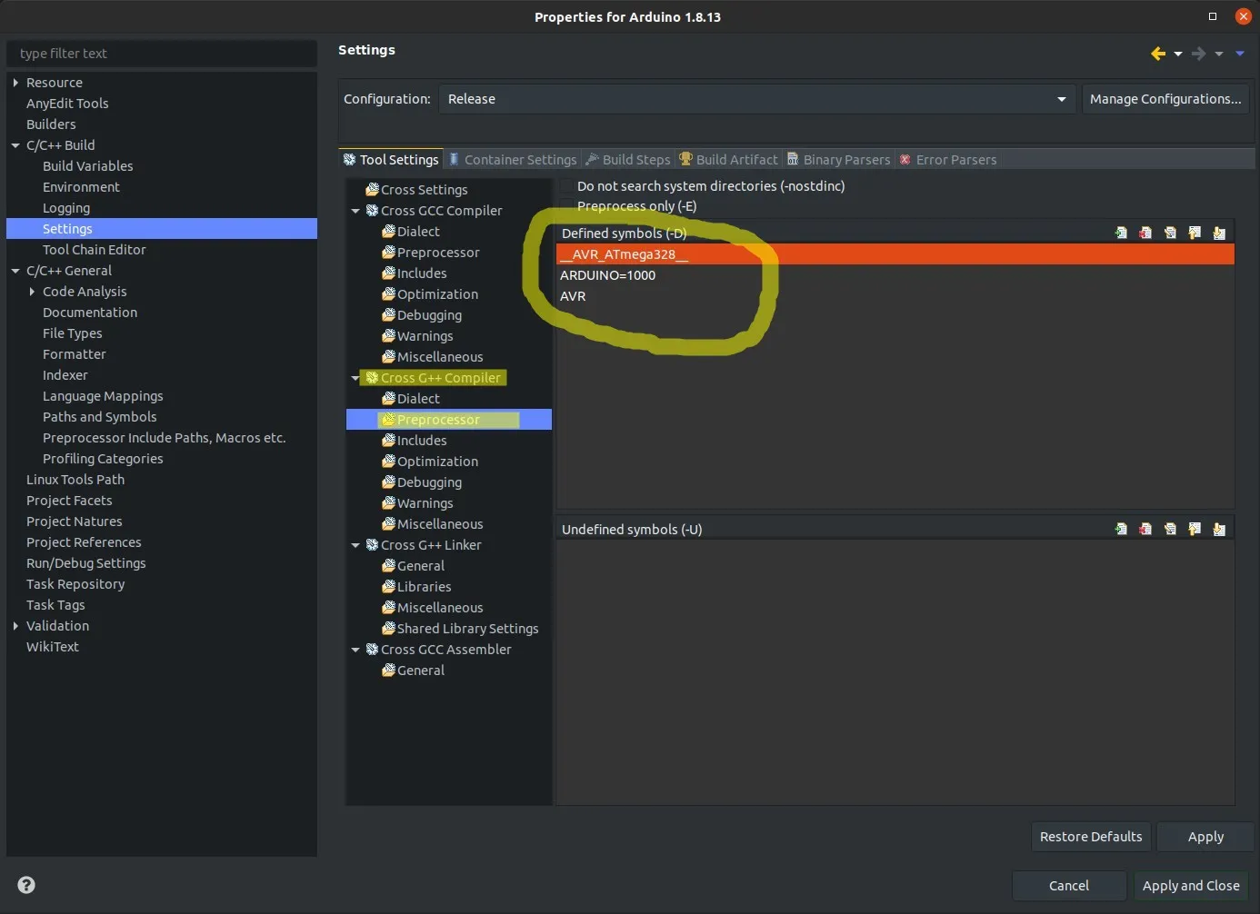Viewport: 1260px width, 914px height.
Task: Add a new defined symbol (-D)
Action: pyautogui.click(x=1121, y=233)
